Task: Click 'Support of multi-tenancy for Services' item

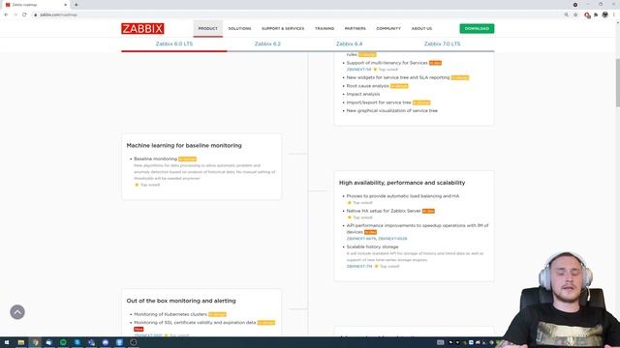Action: click(387, 63)
